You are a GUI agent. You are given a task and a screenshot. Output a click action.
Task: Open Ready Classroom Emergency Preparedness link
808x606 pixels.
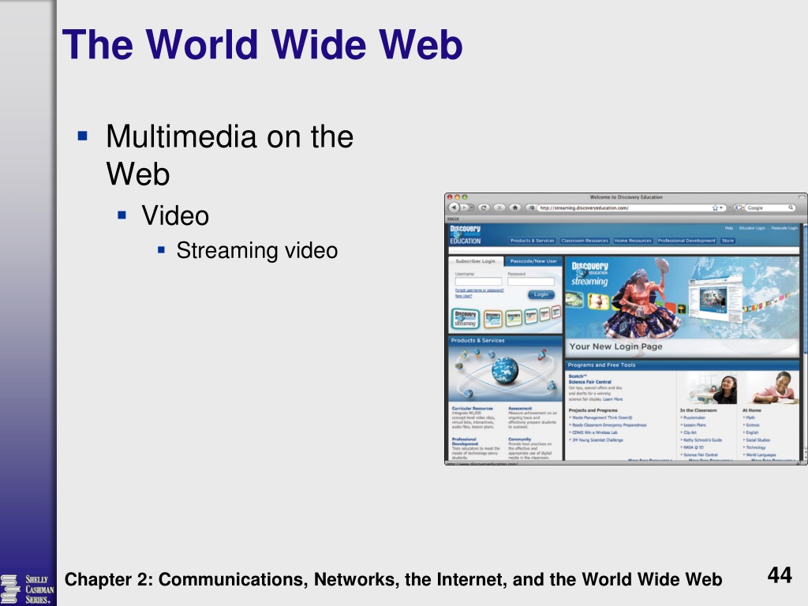point(609,425)
